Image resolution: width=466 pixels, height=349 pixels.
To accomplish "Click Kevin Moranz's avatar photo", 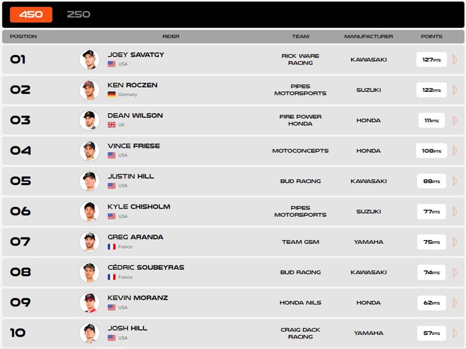I will (x=89, y=302).
